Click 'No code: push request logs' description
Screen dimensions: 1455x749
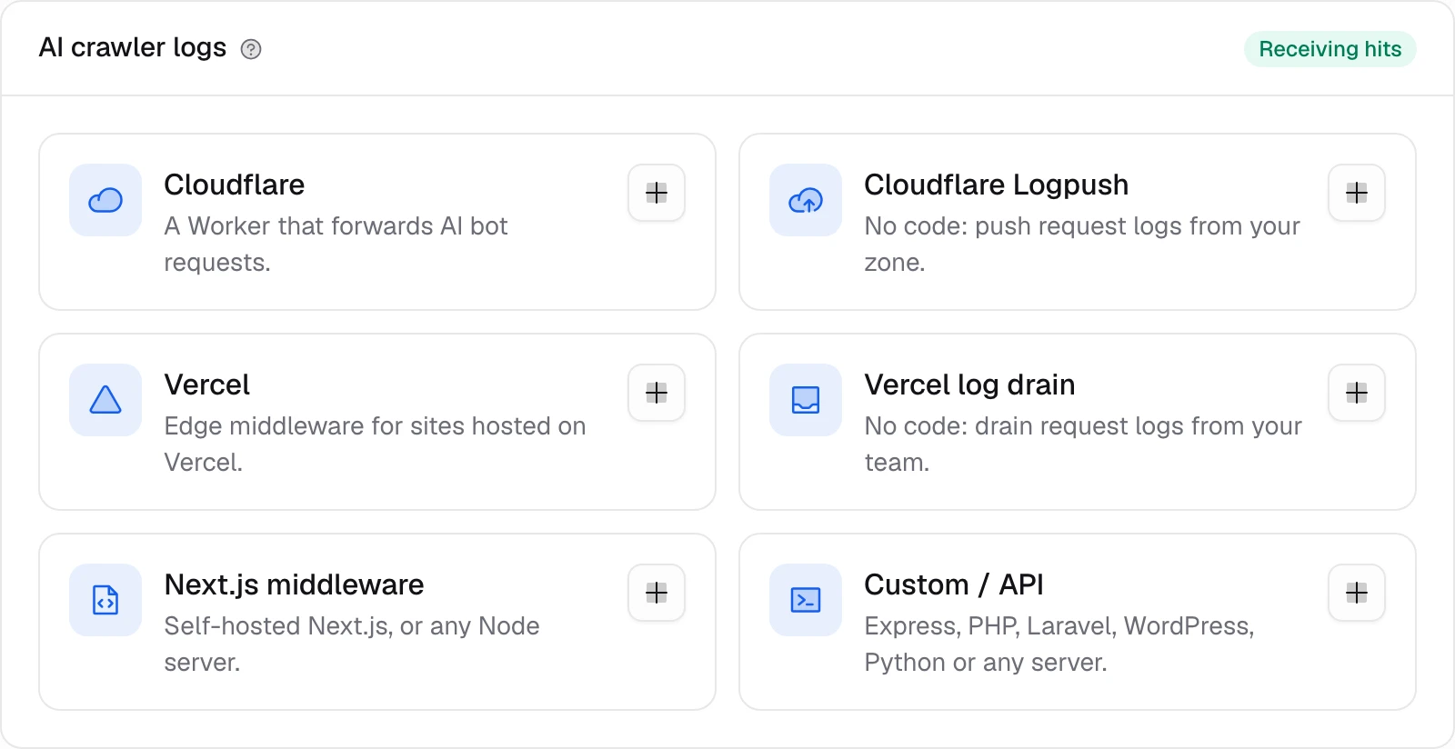(x=1083, y=244)
